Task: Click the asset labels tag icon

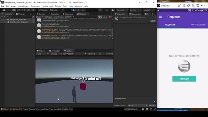Action: point(155,102)
